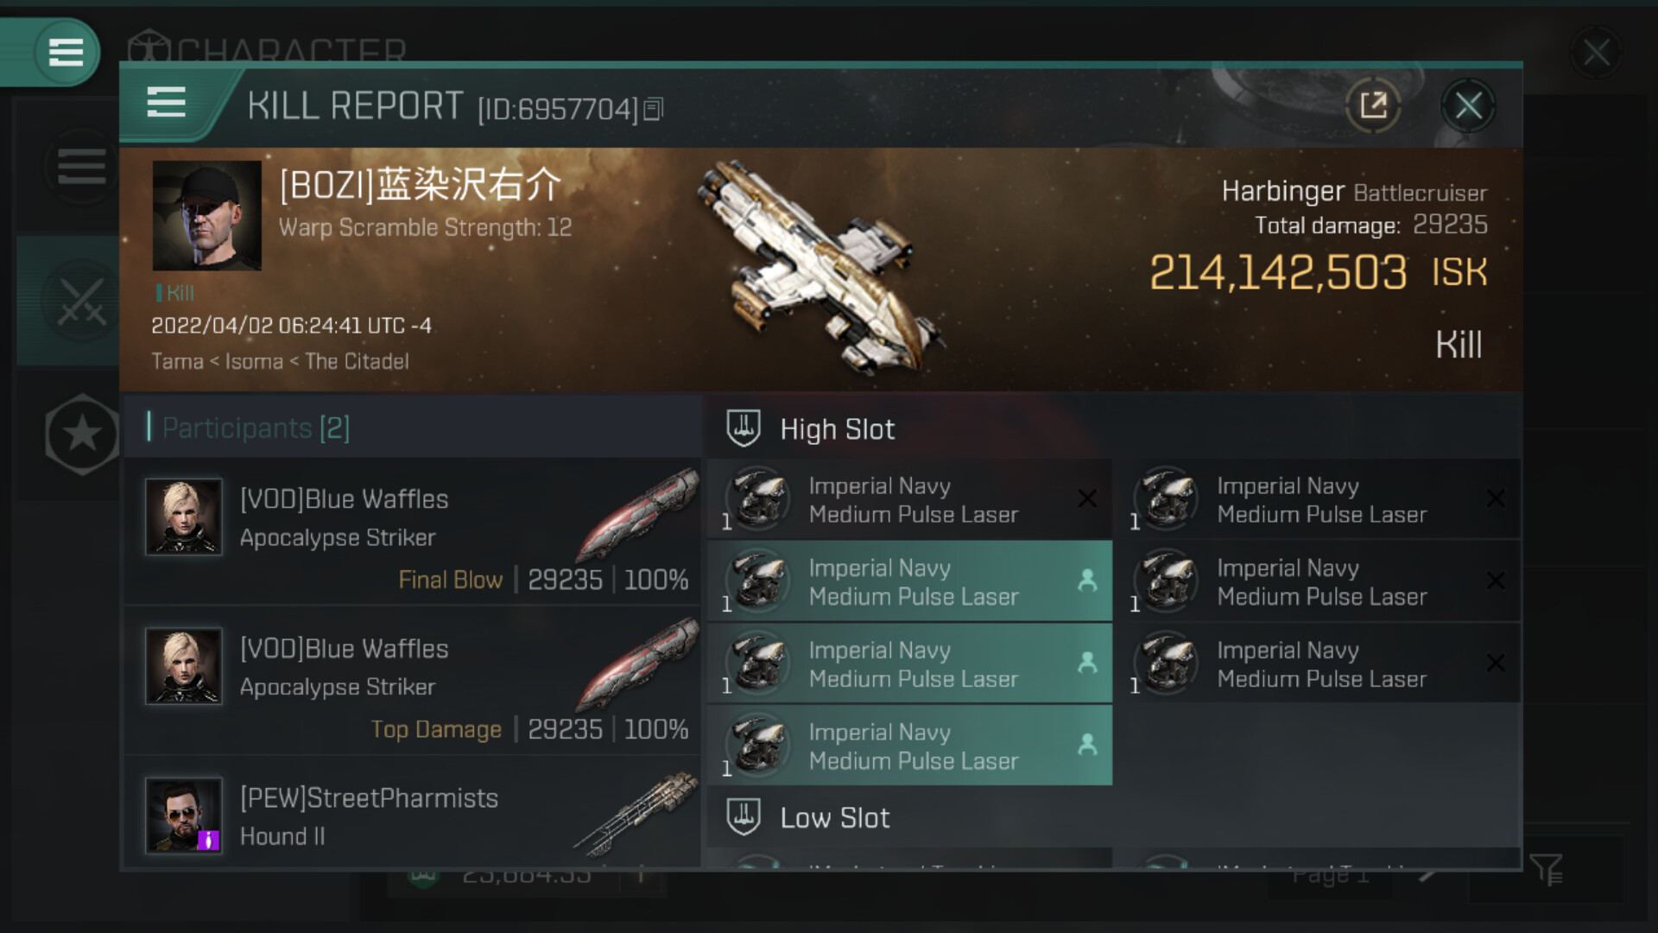Open the star hexagon sidebar icon
The width and height of the screenshot is (1658, 933).
pyautogui.click(x=82, y=434)
